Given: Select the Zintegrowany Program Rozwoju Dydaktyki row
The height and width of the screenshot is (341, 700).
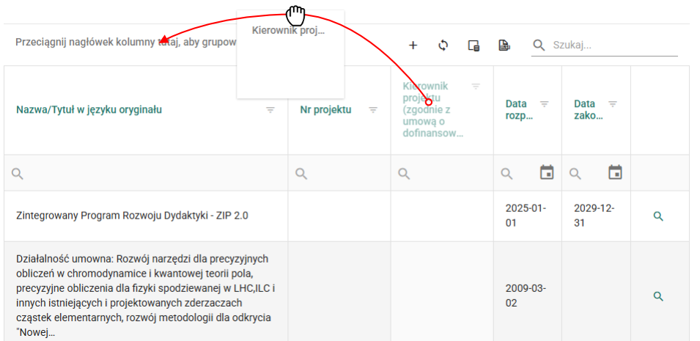Looking at the screenshot, I should (132, 216).
